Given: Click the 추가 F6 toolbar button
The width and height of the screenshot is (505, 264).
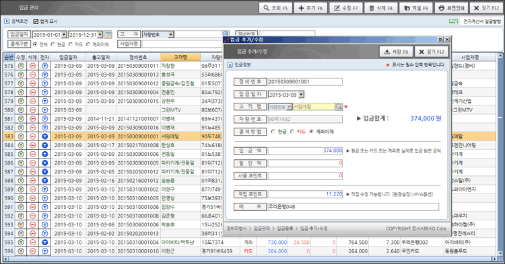Looking at the screenshot, I should tap(310, 8).
